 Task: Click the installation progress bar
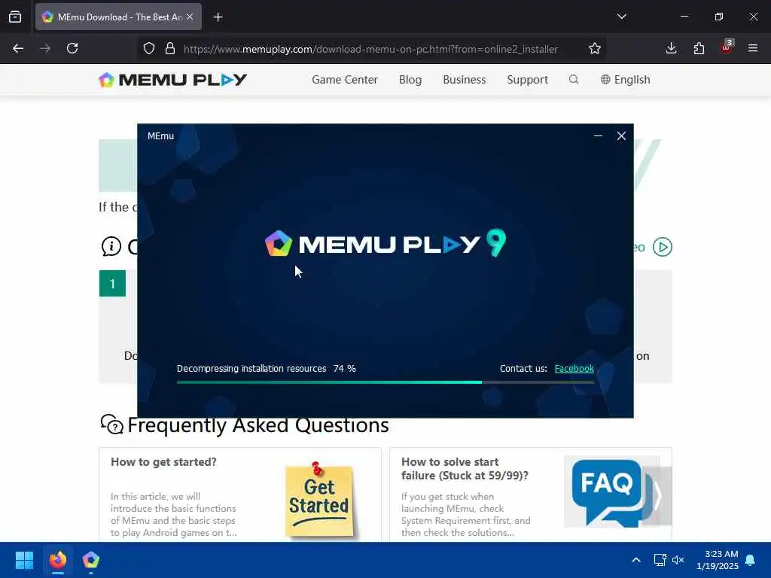(x=385, y=382)
